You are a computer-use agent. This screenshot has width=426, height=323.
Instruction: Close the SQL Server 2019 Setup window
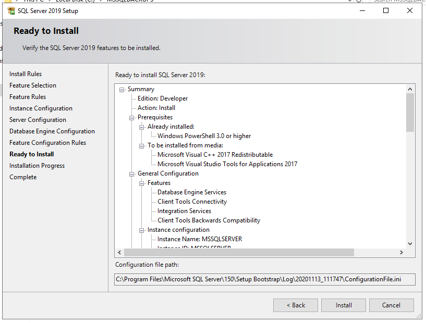[410, 10]
